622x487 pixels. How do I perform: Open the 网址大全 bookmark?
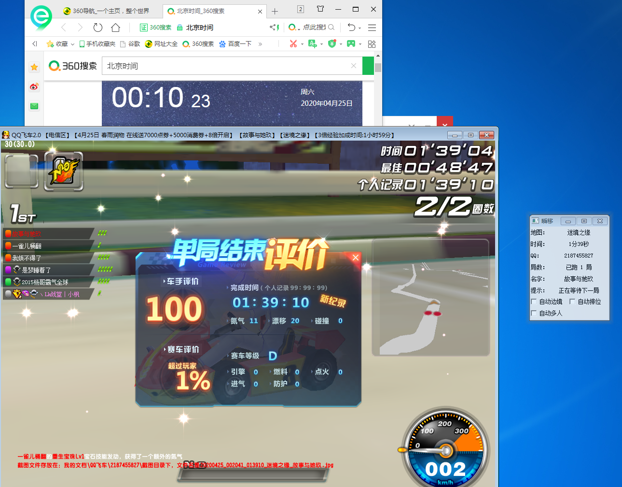tap(161, 43)
